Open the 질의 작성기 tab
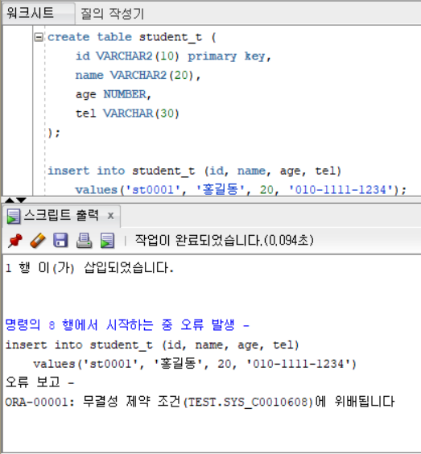The width and height of the screenshot is (421, 454). (x=113, y=14)
